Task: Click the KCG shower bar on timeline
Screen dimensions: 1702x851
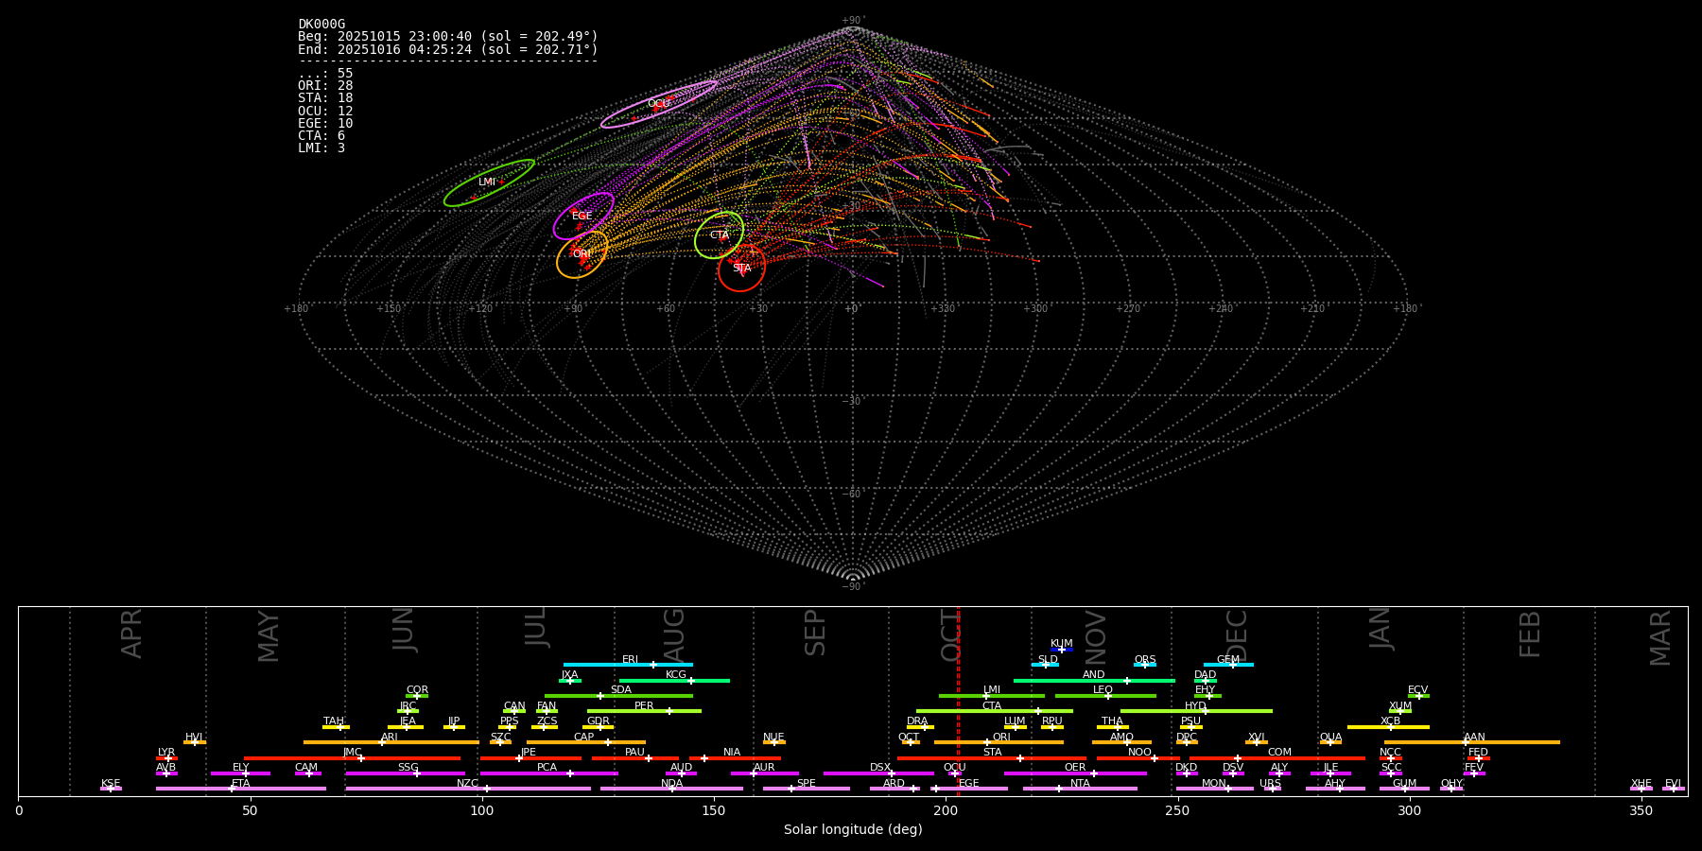Action: pyautogui.click(x=674, y=680)
